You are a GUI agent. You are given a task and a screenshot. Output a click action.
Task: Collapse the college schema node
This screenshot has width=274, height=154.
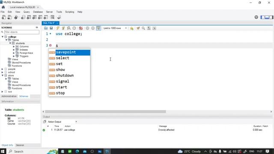pyautogui.click(x=3, y=37)
